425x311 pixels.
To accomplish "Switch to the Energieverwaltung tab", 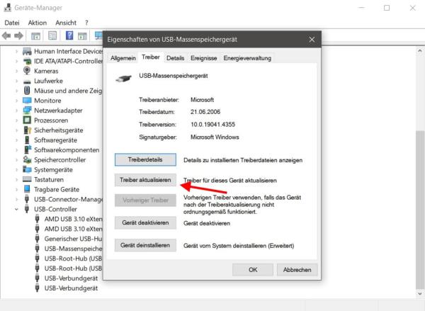I will [x=247, y=57].
